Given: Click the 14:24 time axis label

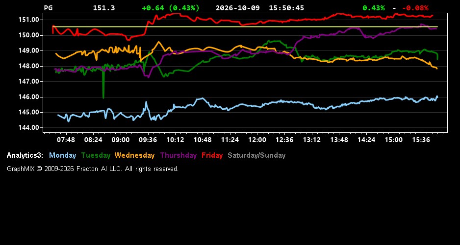Looking at the screenshot, I should 366,140.
